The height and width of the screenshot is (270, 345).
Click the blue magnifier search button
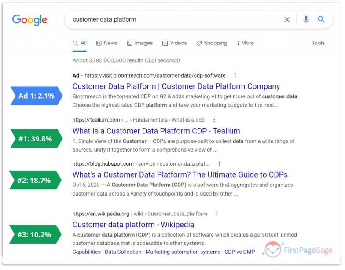[321, 19]
